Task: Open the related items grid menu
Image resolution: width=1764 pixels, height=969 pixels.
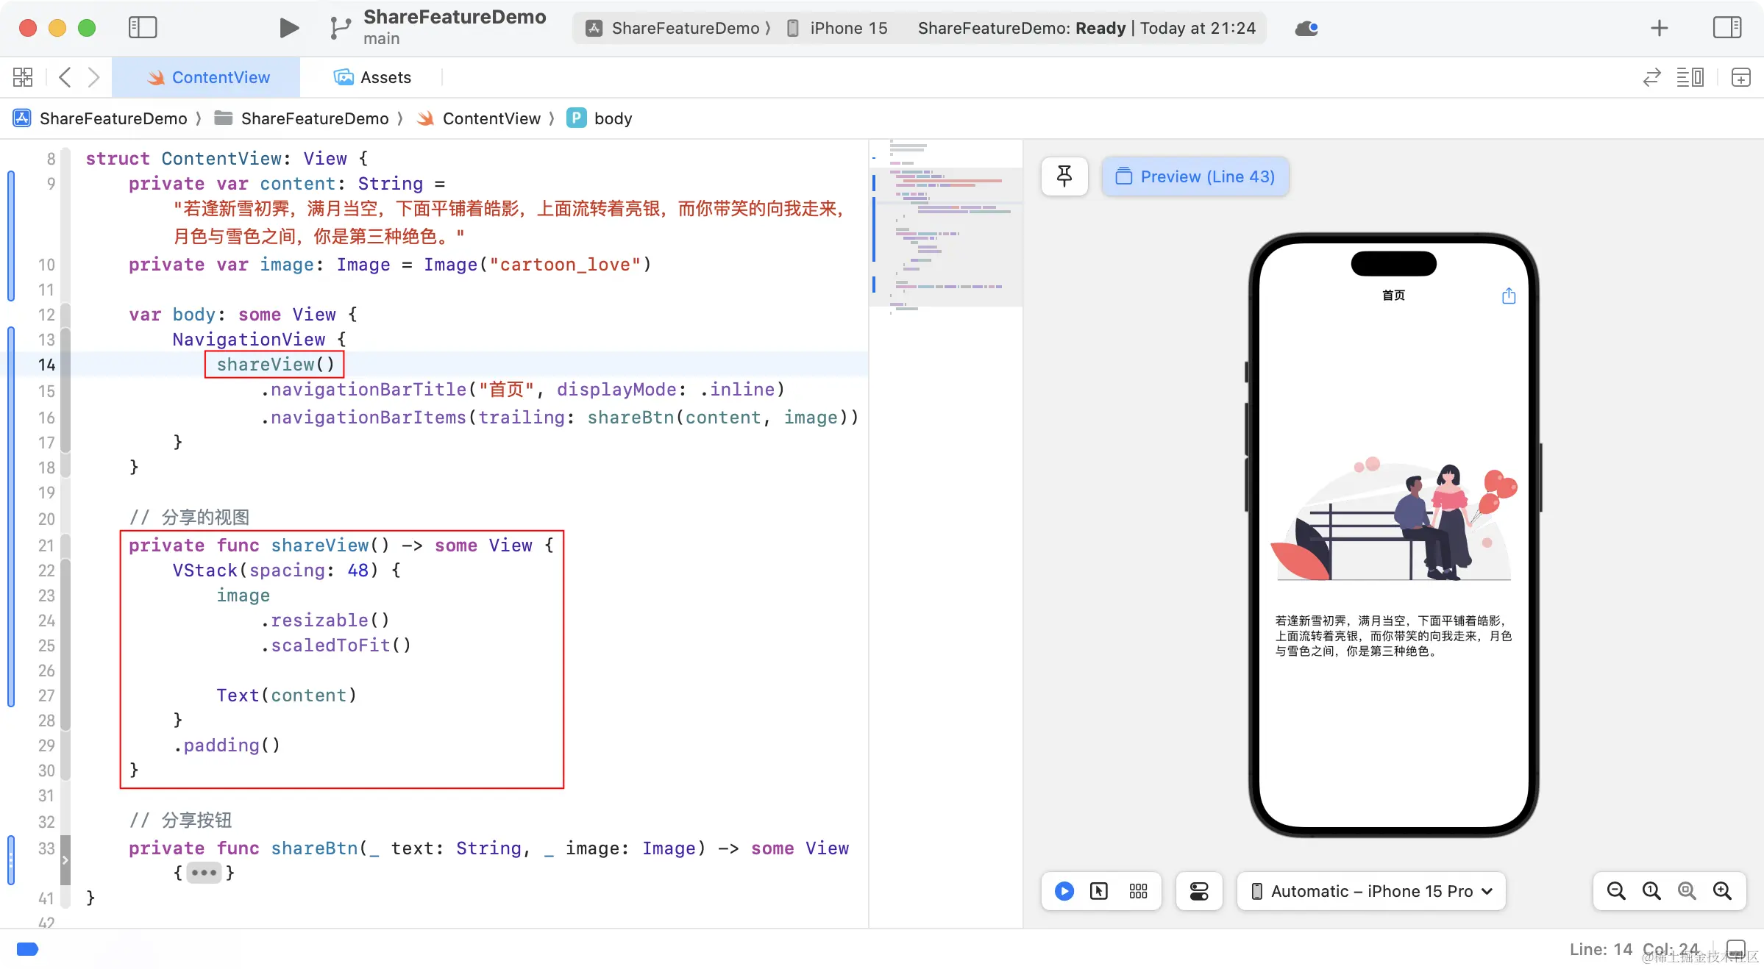Action: point(23,77)
